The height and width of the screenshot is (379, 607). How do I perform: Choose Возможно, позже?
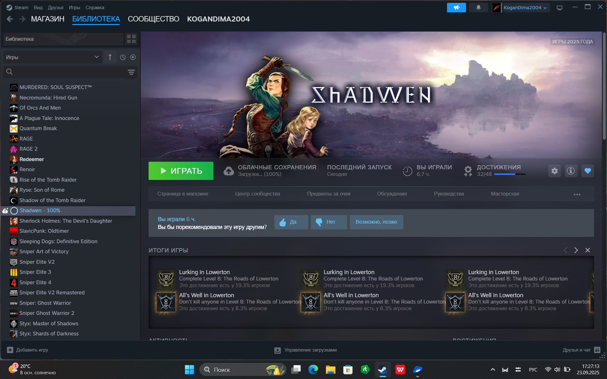(x=376, y=222)
